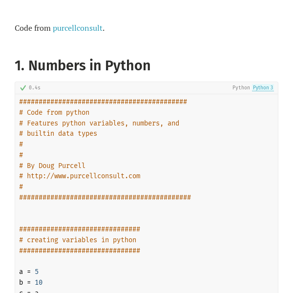Click the "# builtin data types" comment
Screen dimensions: 293x293
pyautogui.click(x=58, y=133)
